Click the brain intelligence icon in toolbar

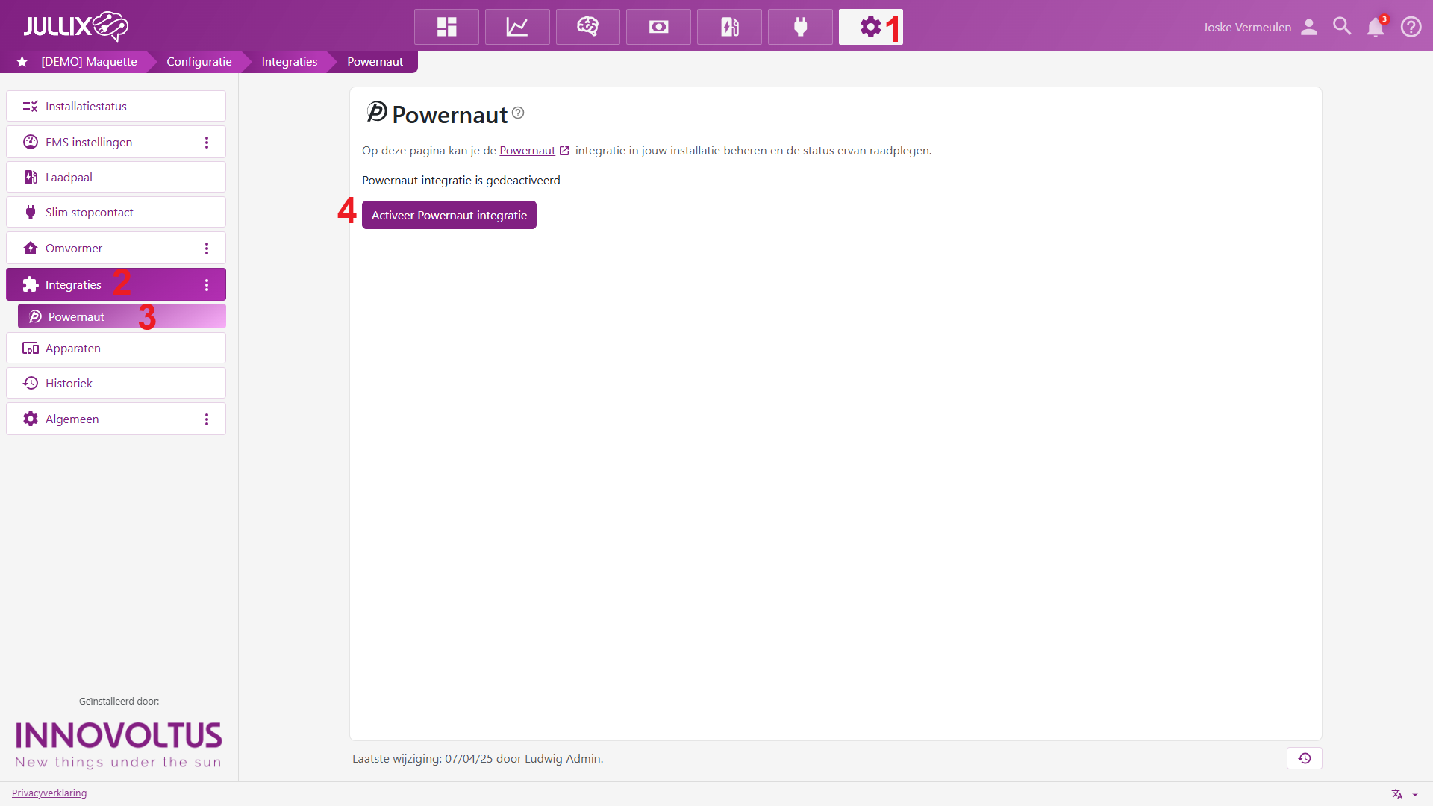(x=587, y=27)
